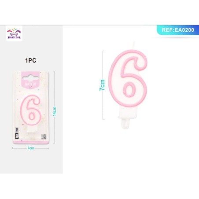
Task: Click the Party Go logo
Action: (14, 33)
